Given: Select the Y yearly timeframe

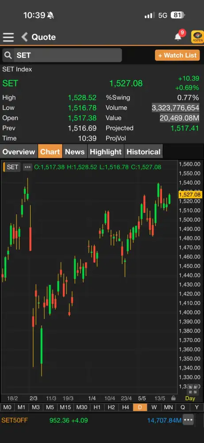Looking at the screenshot, I should 196,408.
